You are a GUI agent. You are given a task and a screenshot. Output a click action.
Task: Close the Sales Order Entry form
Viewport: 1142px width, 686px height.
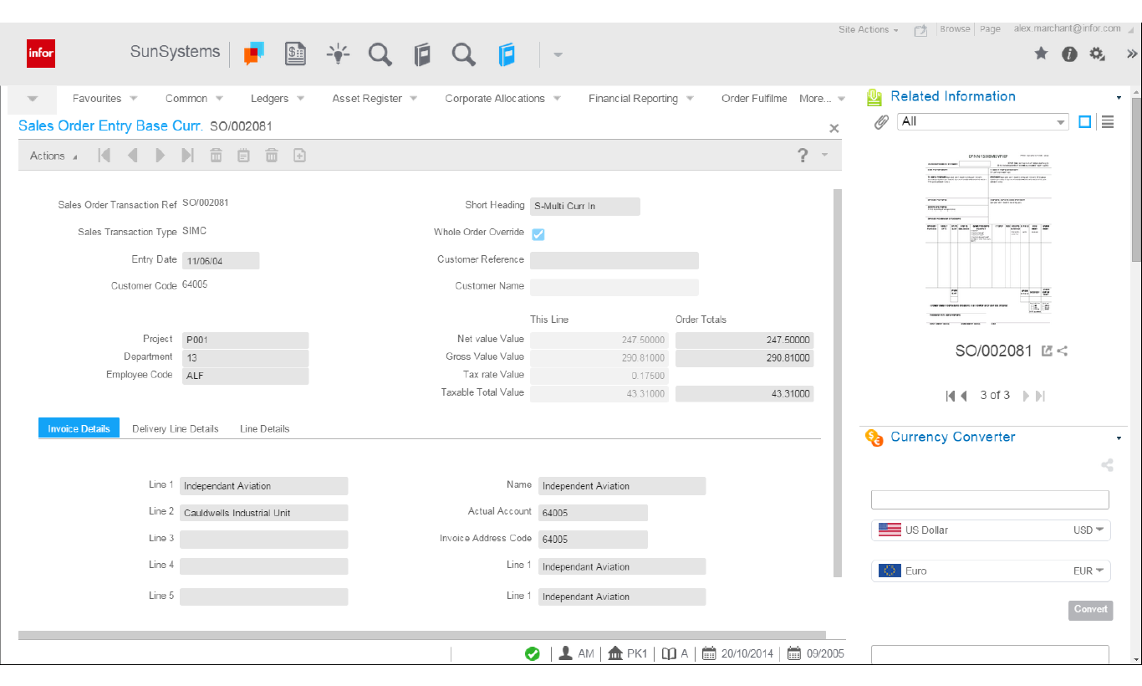(834, 129)
